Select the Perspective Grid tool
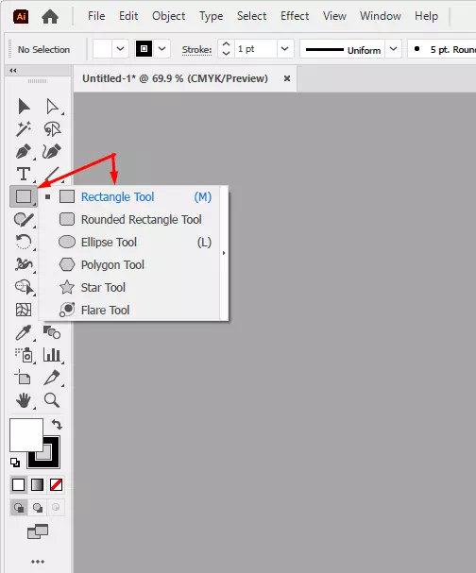Viewport: 476px width, 573px height. point(24,310)
